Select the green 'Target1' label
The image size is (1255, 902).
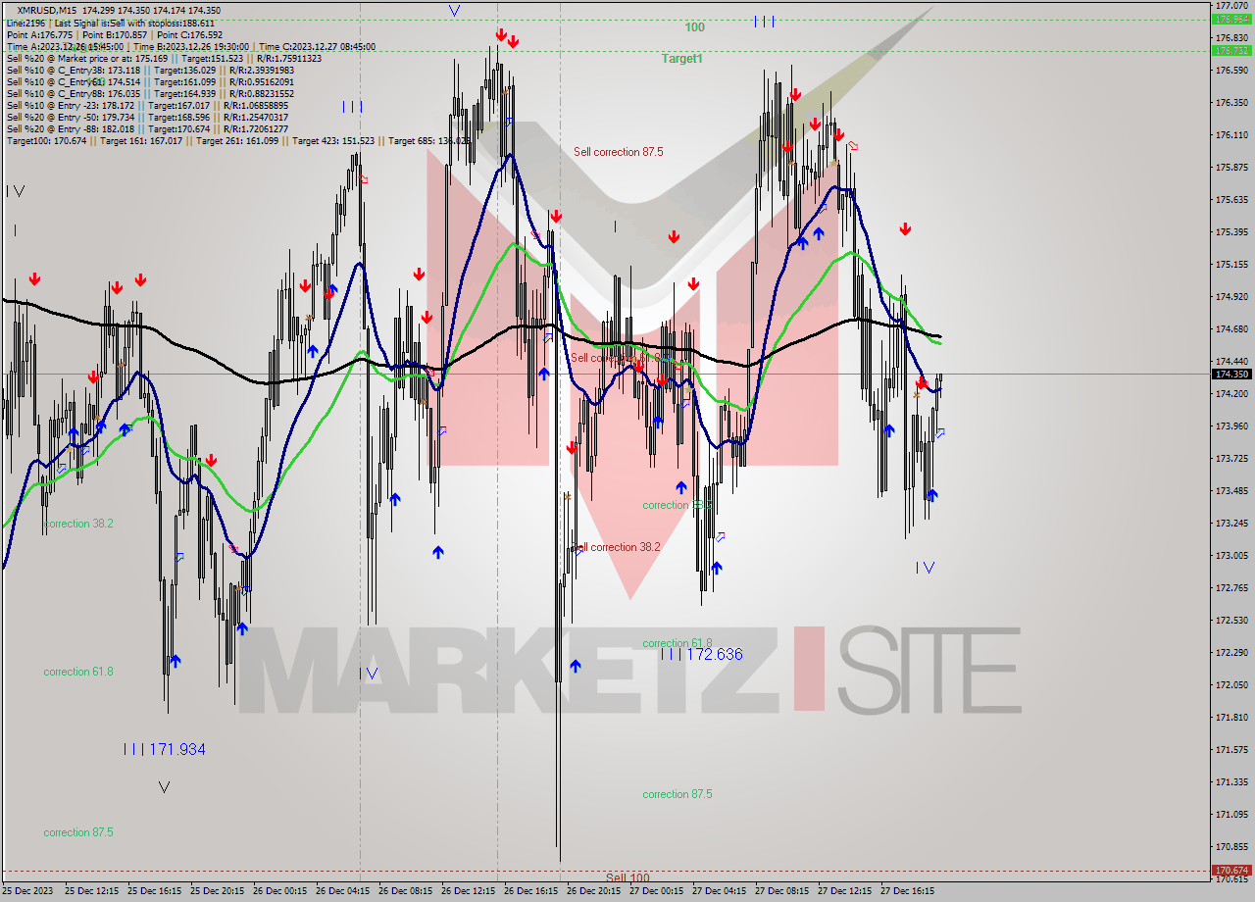coord(681,59)
